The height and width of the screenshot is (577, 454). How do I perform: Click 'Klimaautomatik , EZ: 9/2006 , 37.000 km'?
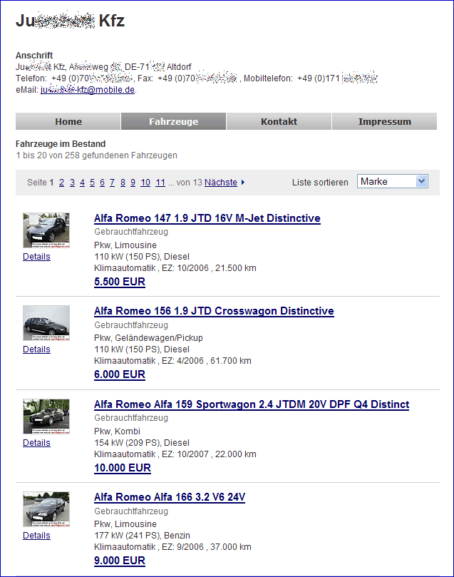click(x=172, y=547)
